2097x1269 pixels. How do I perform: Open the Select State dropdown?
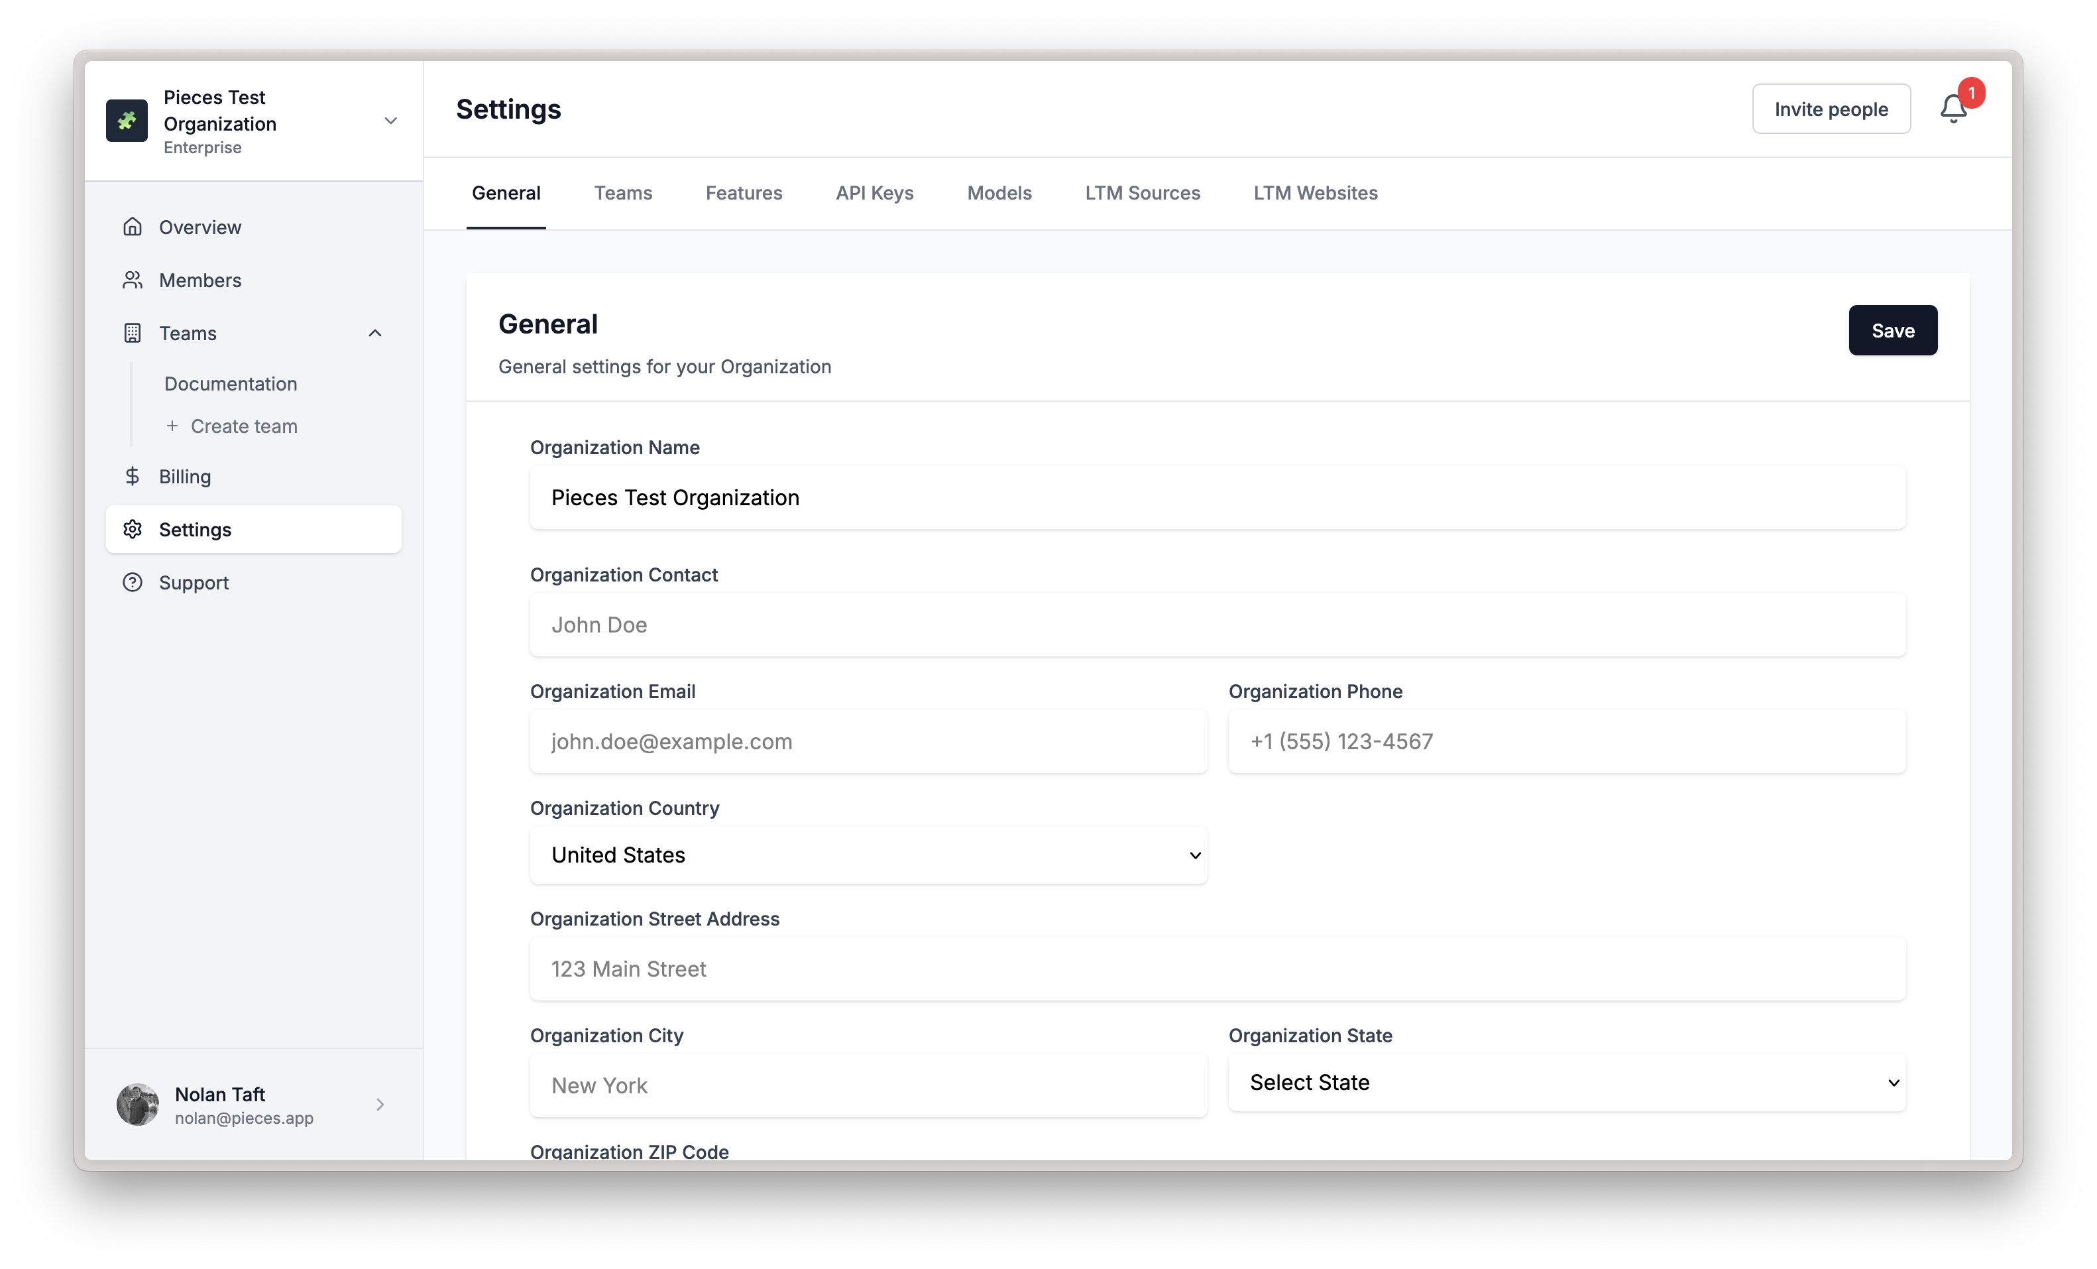click(x=1566, y=1083)
